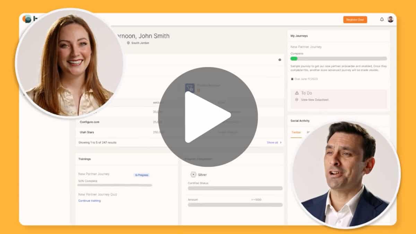416x234 pixels.
Task: Play the video with the center play button
Action: [x=208, y=117]
